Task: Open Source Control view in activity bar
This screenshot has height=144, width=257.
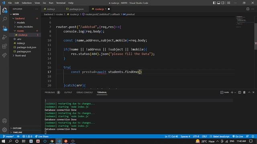Action: 4,28
